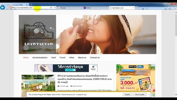Click the woman with camera banner image

tap(106, 34)
